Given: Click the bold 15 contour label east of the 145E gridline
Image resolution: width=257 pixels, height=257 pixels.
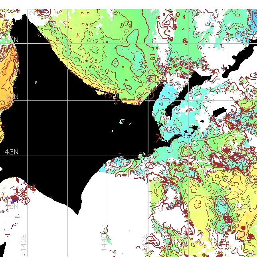Looking at the screenshot, I should (152, 57).
